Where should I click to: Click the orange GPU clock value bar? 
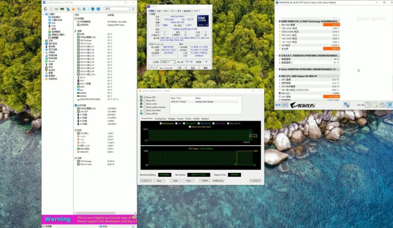[331, 97]
